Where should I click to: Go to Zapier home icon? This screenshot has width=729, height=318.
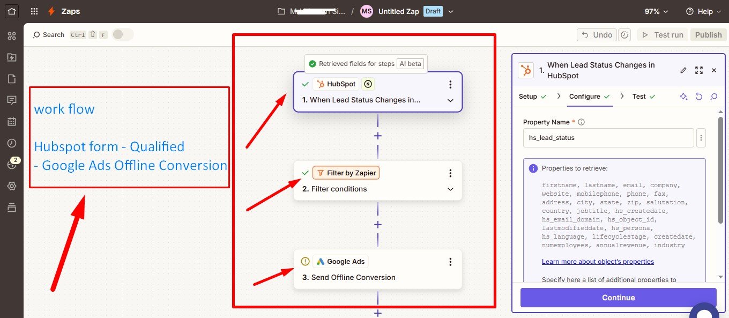click(x=12, y=11)
